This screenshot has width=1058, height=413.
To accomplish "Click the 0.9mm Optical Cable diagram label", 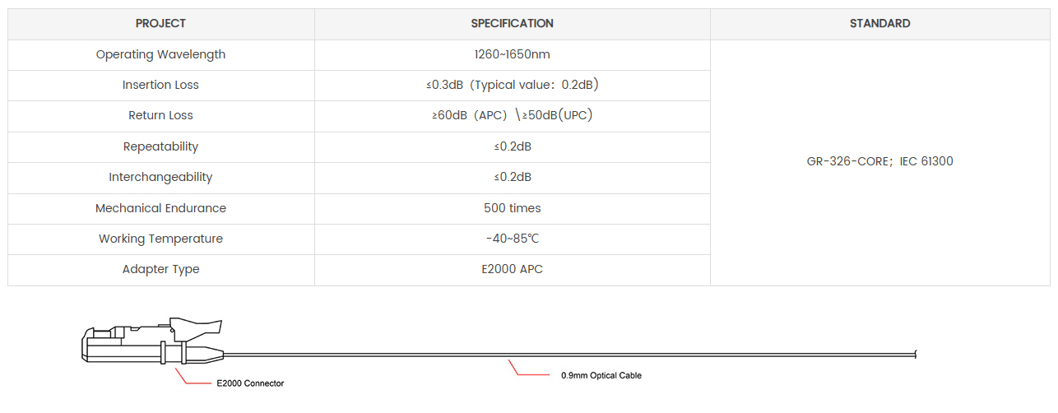I will [x=601, y=375].
